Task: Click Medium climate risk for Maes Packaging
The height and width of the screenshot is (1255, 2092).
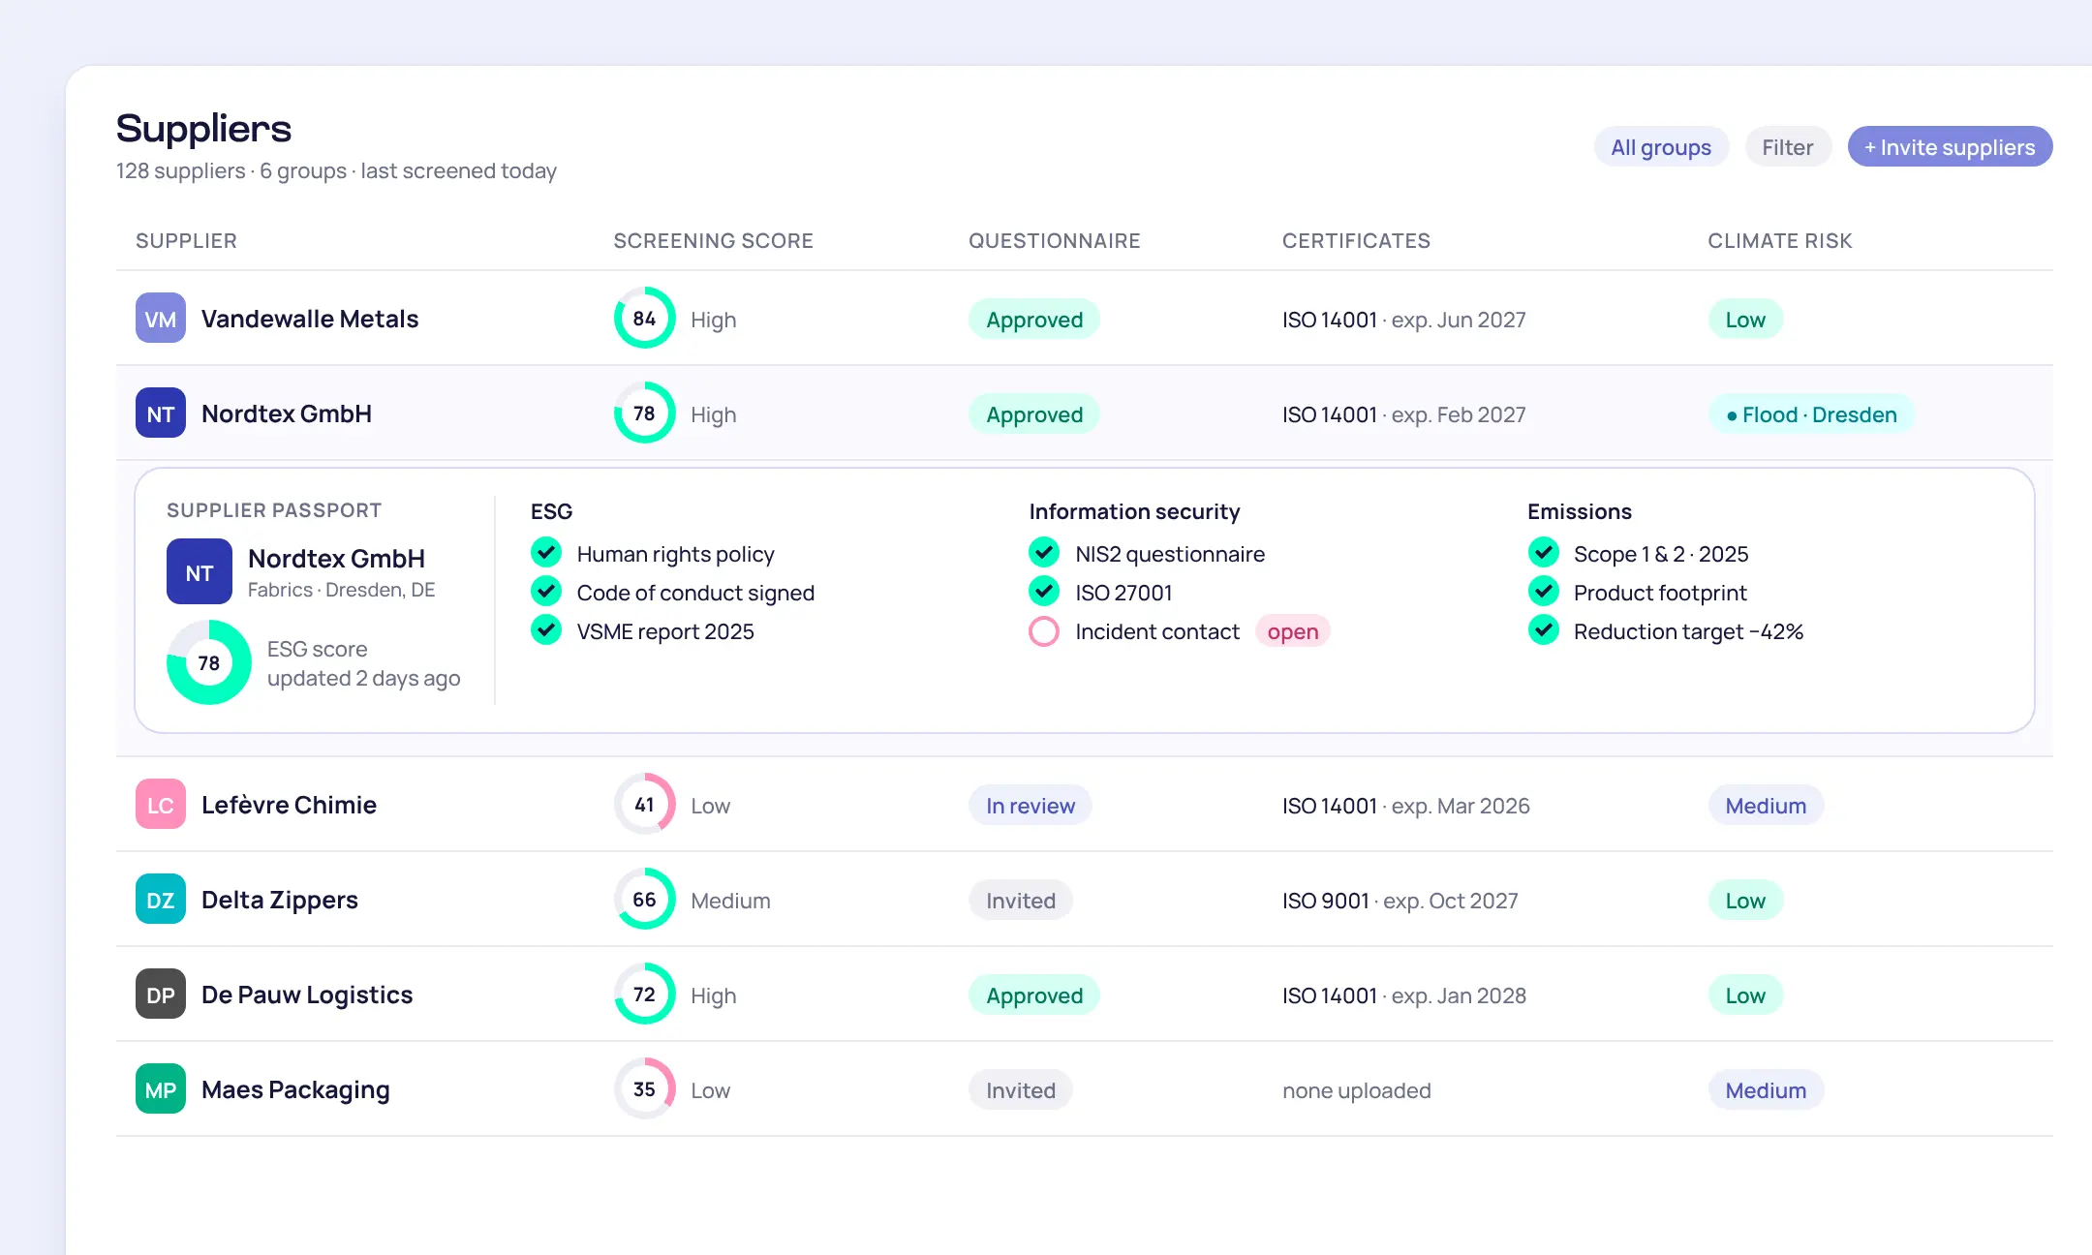Action: click(x=1766, y=1090)
